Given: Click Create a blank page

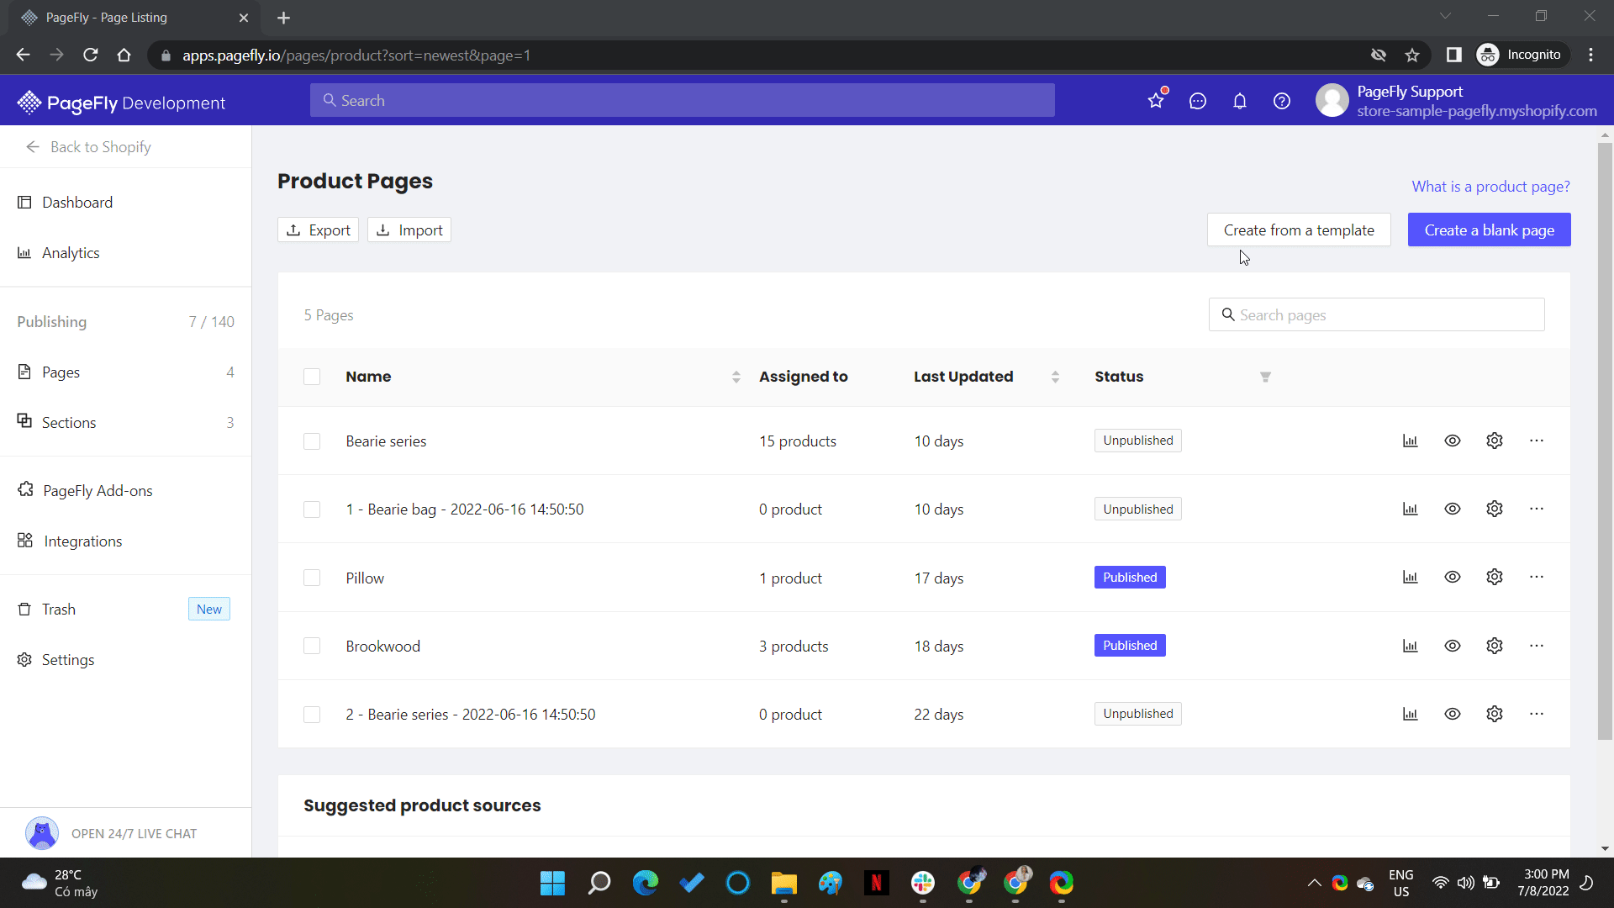Looking at the screenshot, I should tap(1489, 230).
